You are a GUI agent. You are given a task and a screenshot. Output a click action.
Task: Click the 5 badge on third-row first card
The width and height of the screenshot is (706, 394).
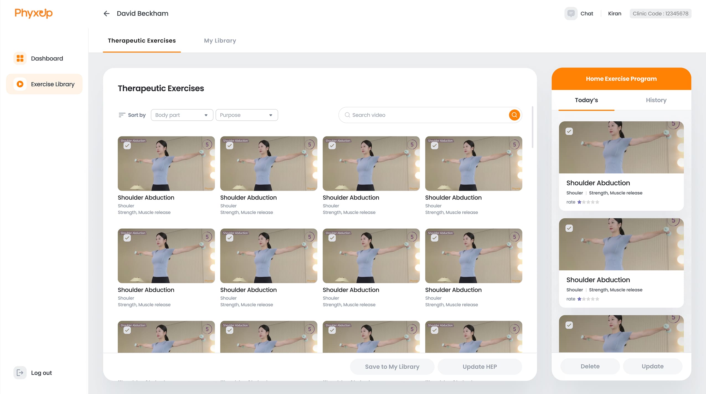pyautogui.click(x=207, y=329)
